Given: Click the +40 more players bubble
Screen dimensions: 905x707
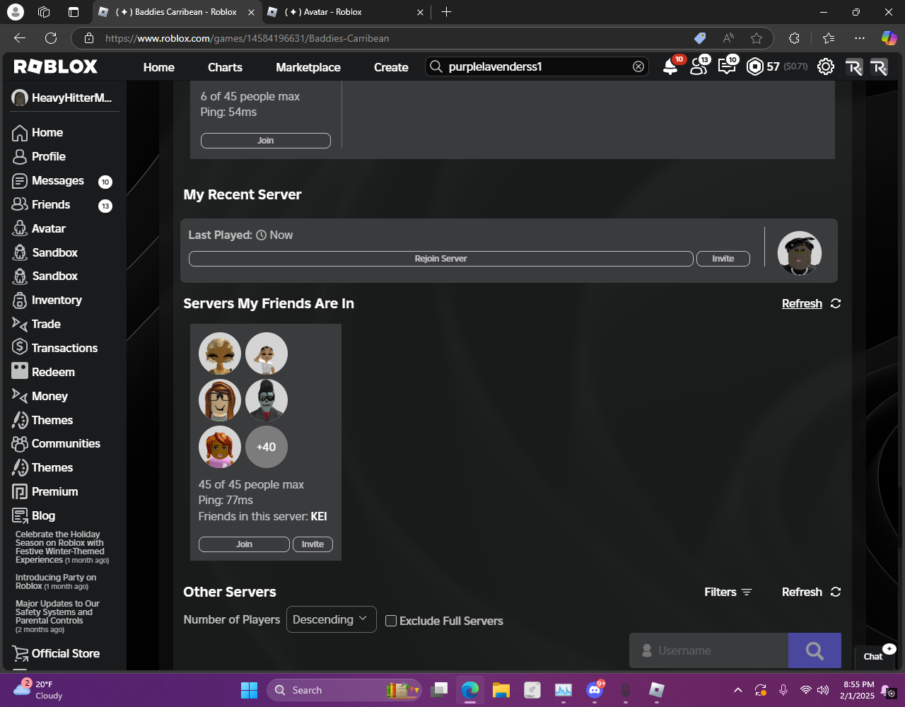Looking at the screenshot, I should pyautogui.click(x=267, y=447).
